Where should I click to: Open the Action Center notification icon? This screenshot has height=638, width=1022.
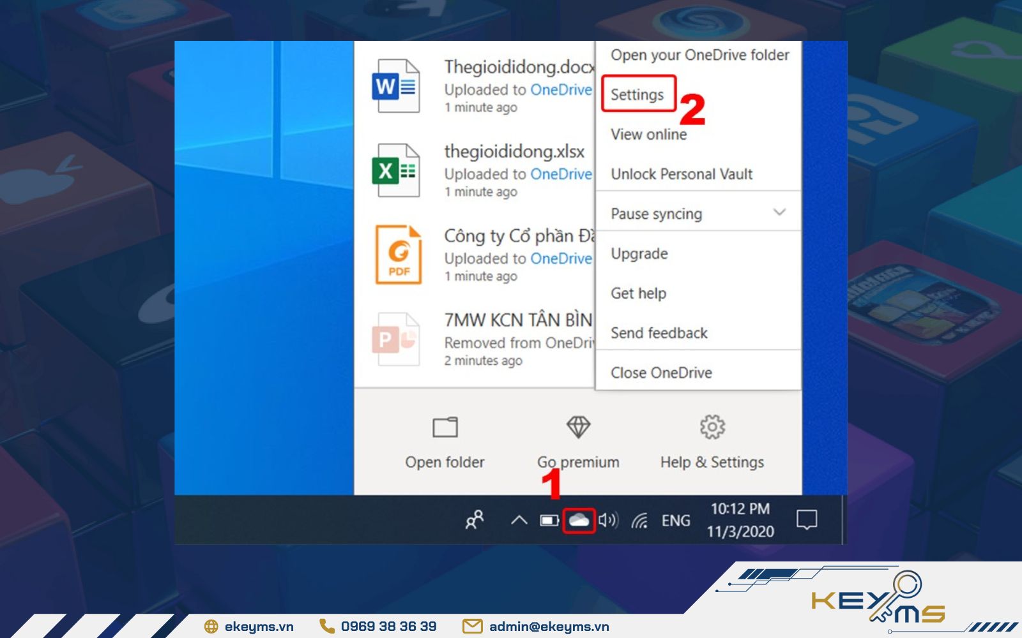[x=807, y=520]
